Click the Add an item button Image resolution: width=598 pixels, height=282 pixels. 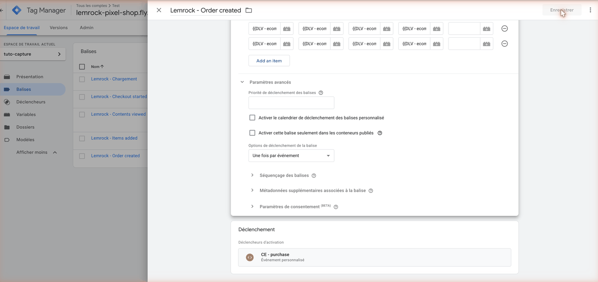coord(269,61)
